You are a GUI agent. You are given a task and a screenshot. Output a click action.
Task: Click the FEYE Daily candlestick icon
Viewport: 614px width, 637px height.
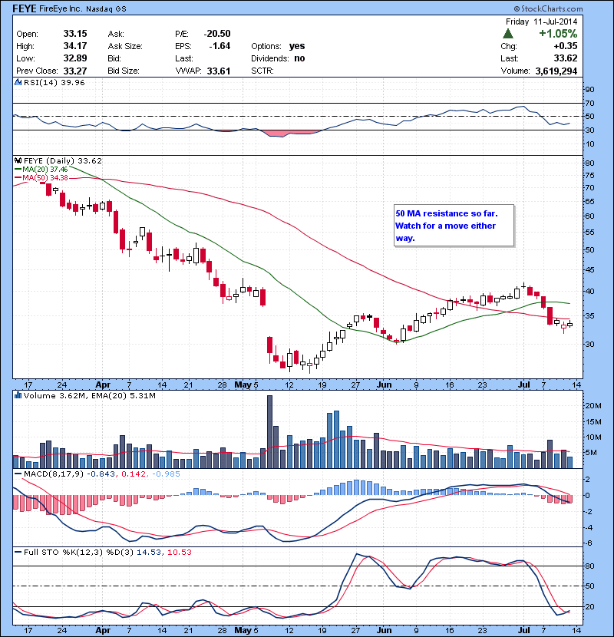pos(18,161)
